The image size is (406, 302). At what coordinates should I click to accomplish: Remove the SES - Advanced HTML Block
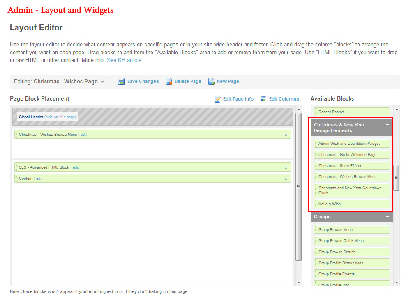point(286,167)
